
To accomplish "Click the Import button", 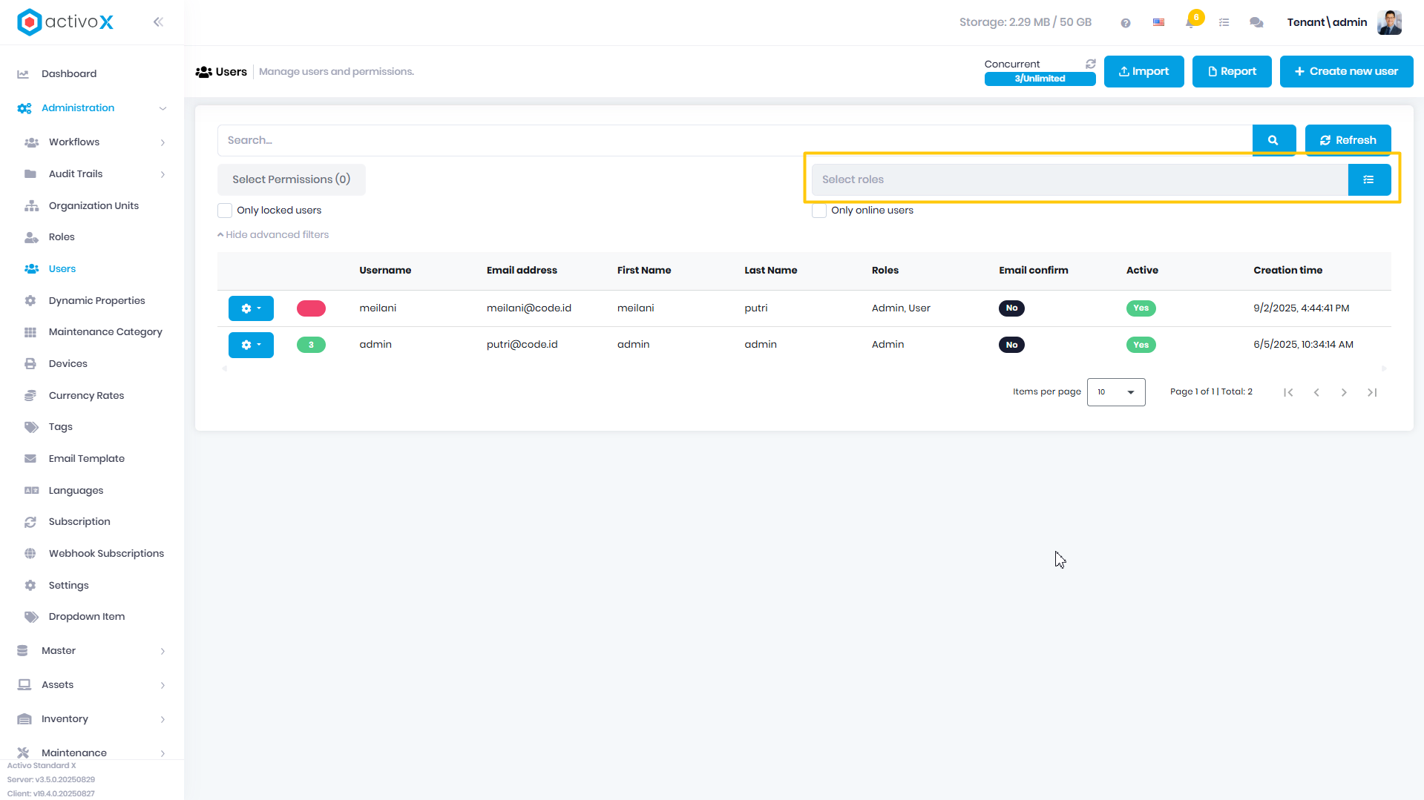I will pyautogui.click(x=1144, y=72).
